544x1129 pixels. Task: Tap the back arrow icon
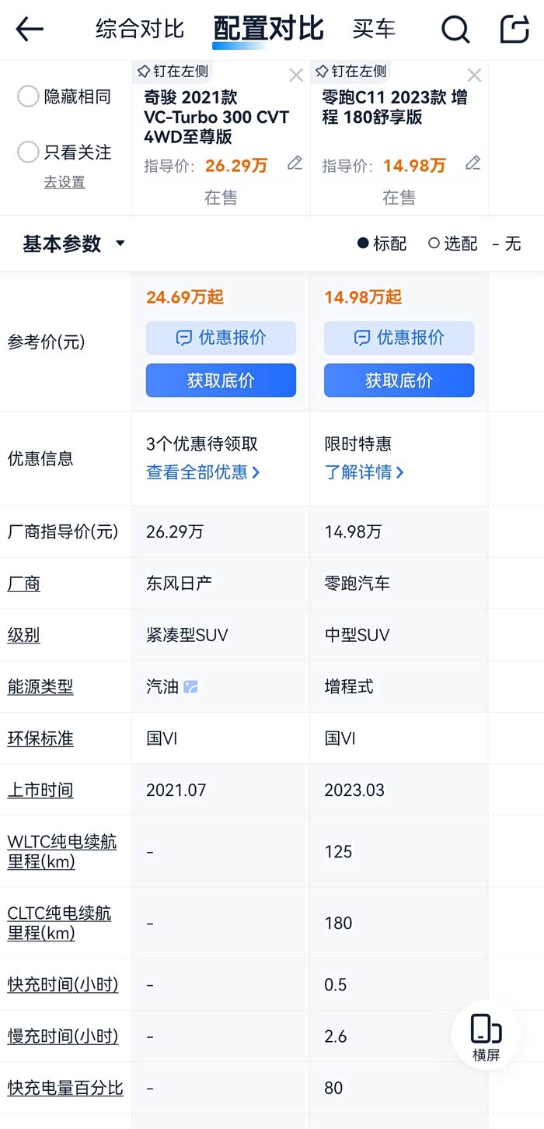(30, 30)
